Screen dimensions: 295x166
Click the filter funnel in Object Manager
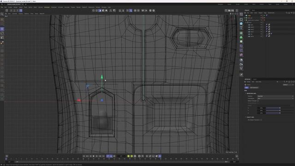(291, 13)
